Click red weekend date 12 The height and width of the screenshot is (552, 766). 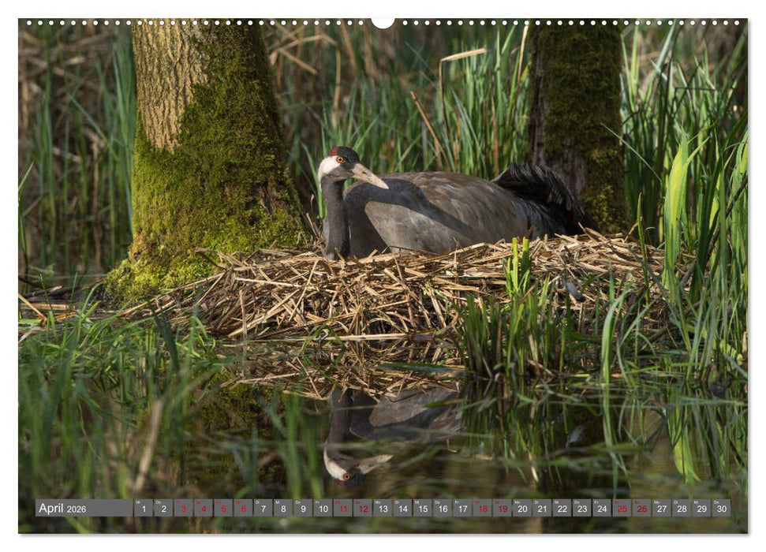coord(362,508)
